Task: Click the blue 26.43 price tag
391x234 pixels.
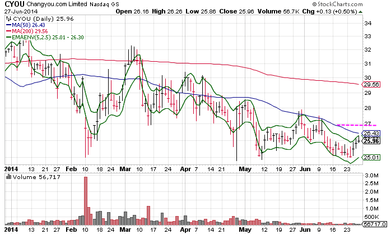Action: click(x=371, y=134)
